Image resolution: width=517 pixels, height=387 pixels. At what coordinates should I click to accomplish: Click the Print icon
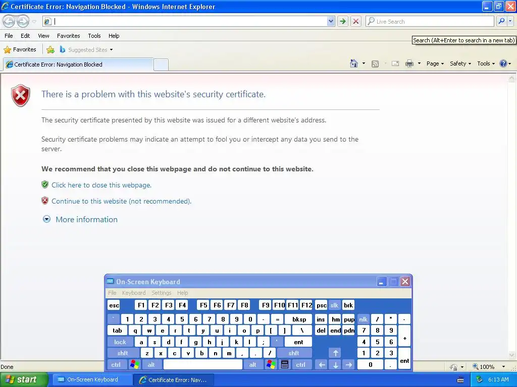tap(409, 63)
